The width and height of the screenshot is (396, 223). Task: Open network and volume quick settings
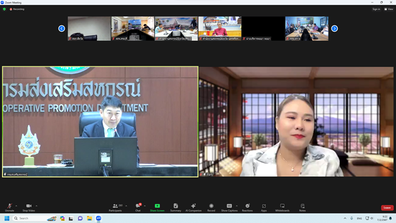coord(369,218)
